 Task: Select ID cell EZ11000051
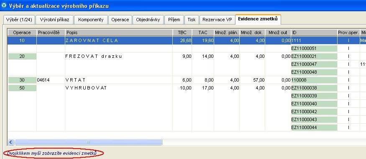[x=314, y=49]
